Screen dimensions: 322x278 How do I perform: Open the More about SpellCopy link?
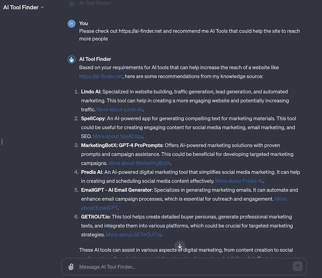click(118, 136)
